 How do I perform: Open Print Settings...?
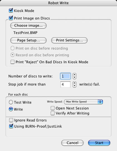(69, 40)
